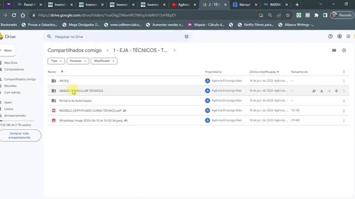Open Drive settings gear

tap(339, 36)
